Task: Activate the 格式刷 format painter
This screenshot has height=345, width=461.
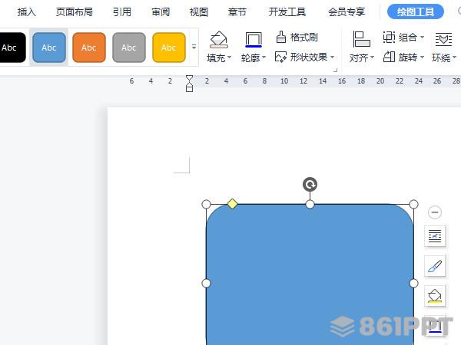Action: [x=297, y=38]
